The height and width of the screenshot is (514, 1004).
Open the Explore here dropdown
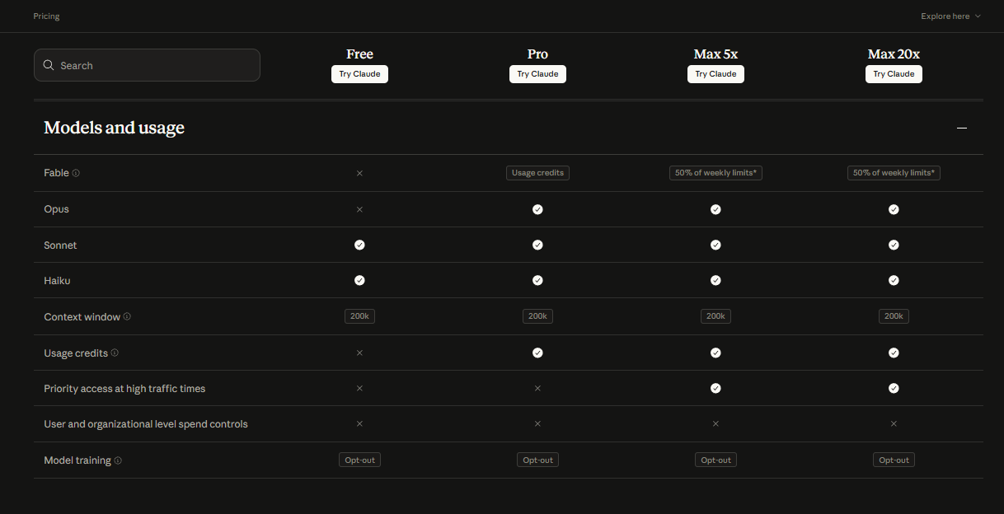pyautogui.click(x=950, y=16)
